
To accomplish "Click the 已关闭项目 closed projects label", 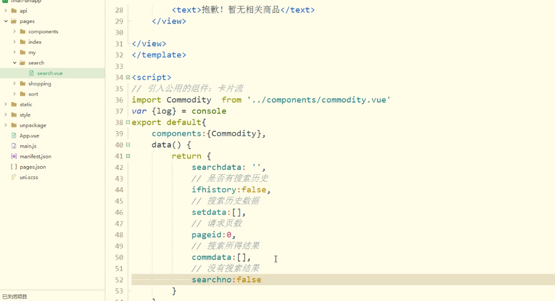I will pyautogui.click(x=15, y=297).
